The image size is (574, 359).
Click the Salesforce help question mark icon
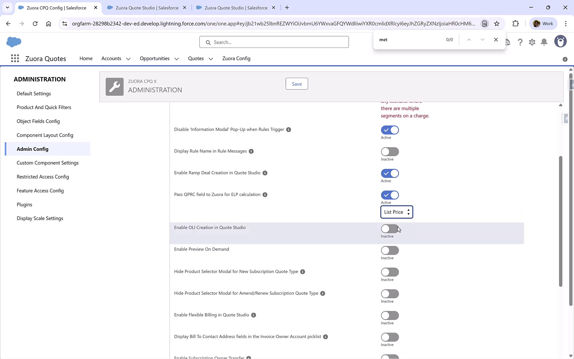tap(520, 42)
